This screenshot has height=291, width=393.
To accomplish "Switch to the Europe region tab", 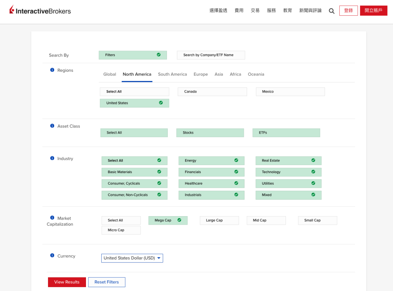I will tap(201, 74).
